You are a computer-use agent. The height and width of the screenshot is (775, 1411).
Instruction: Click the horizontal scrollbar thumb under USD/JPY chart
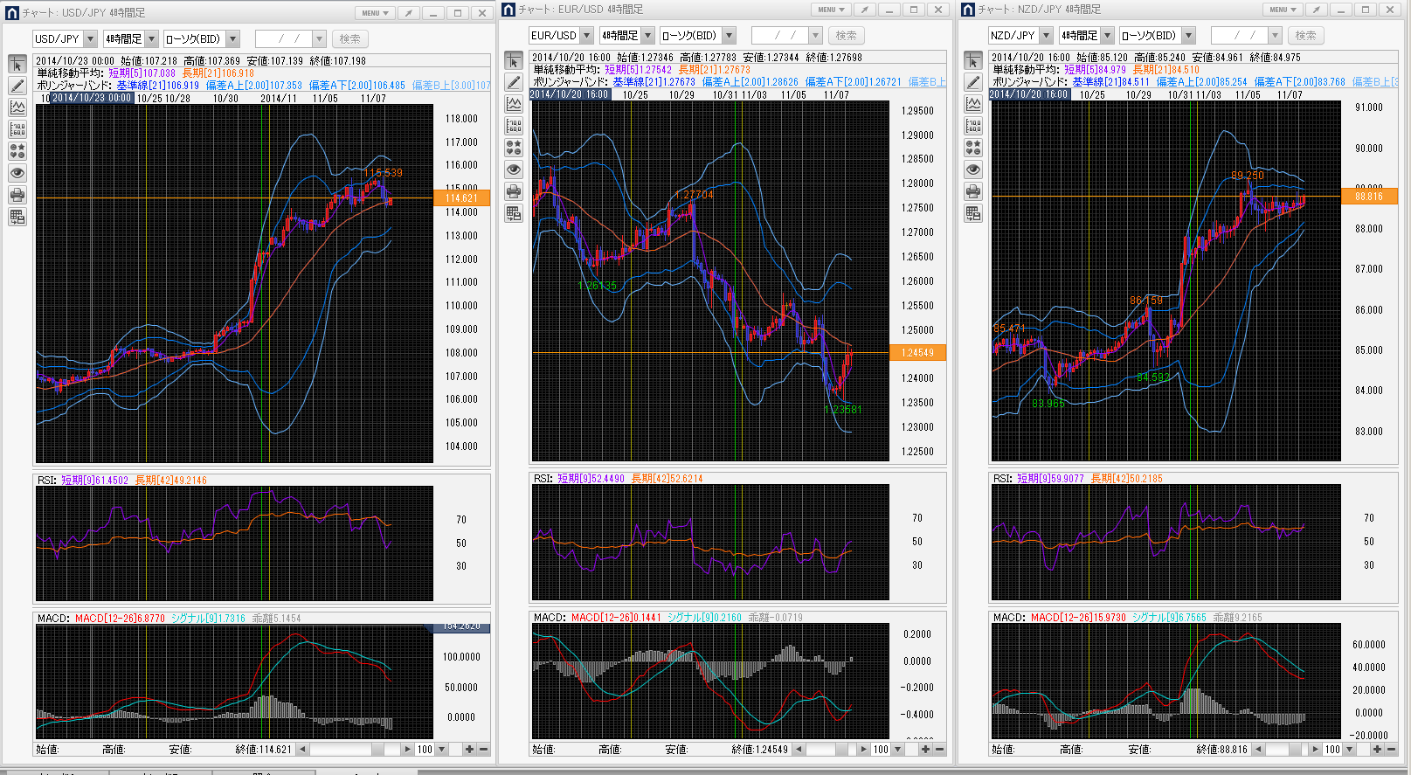pyautogui.click(x=377, y=750)
